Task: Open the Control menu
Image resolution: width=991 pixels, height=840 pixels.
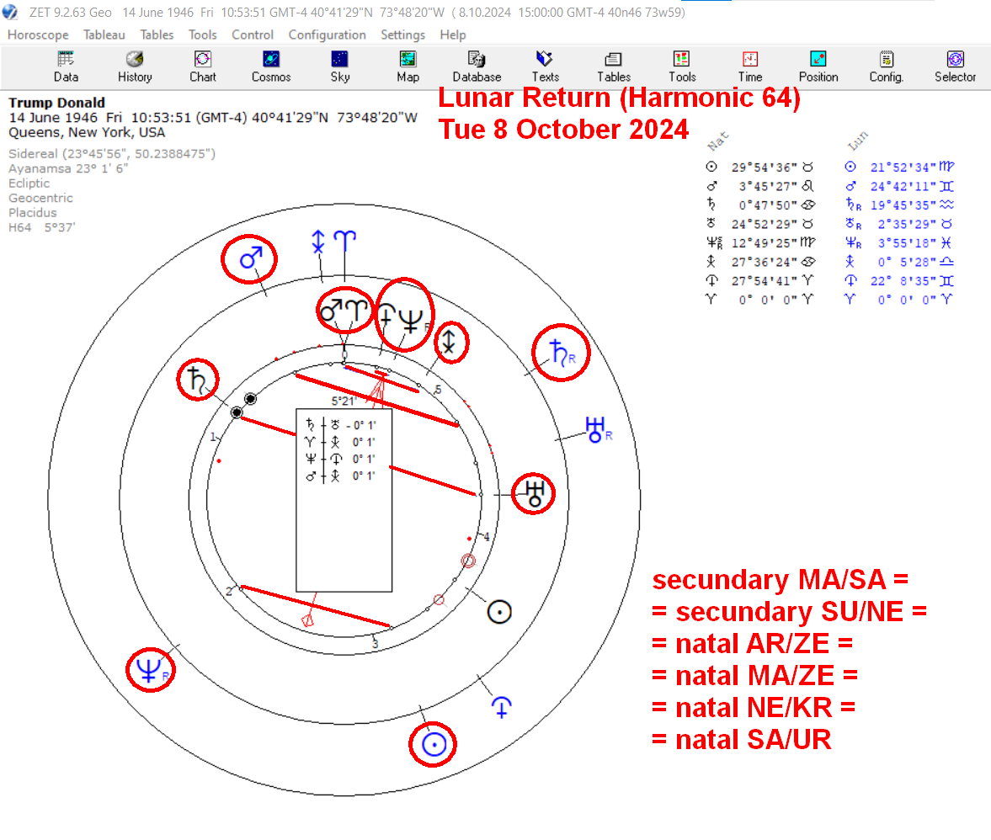Action: click(253, 35)
